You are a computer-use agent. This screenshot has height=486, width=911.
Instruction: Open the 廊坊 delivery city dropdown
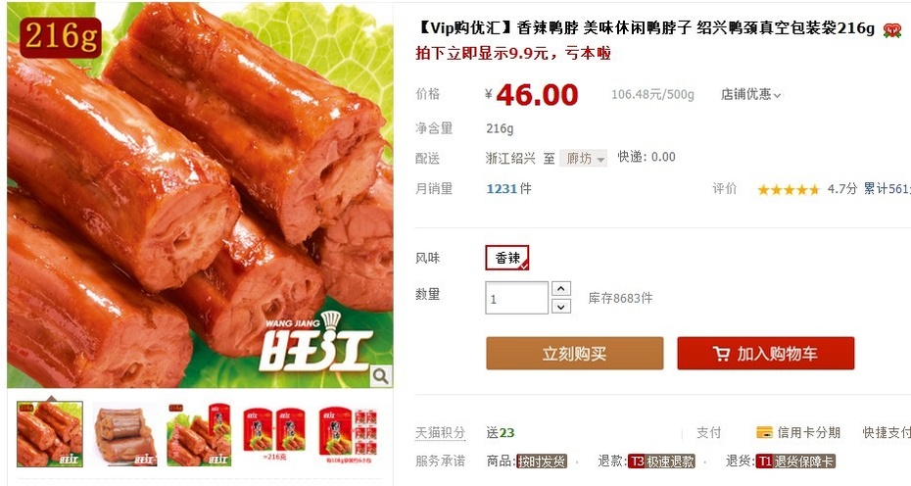583,158
